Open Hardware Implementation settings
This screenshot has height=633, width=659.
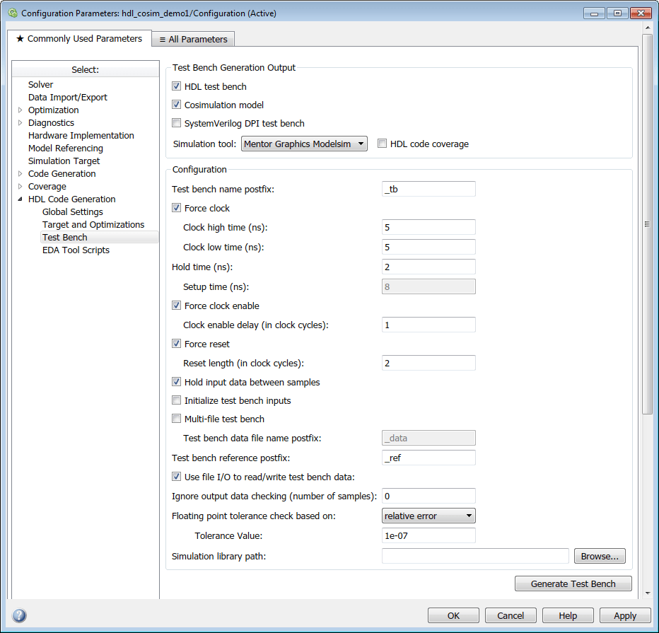point(81,135)
